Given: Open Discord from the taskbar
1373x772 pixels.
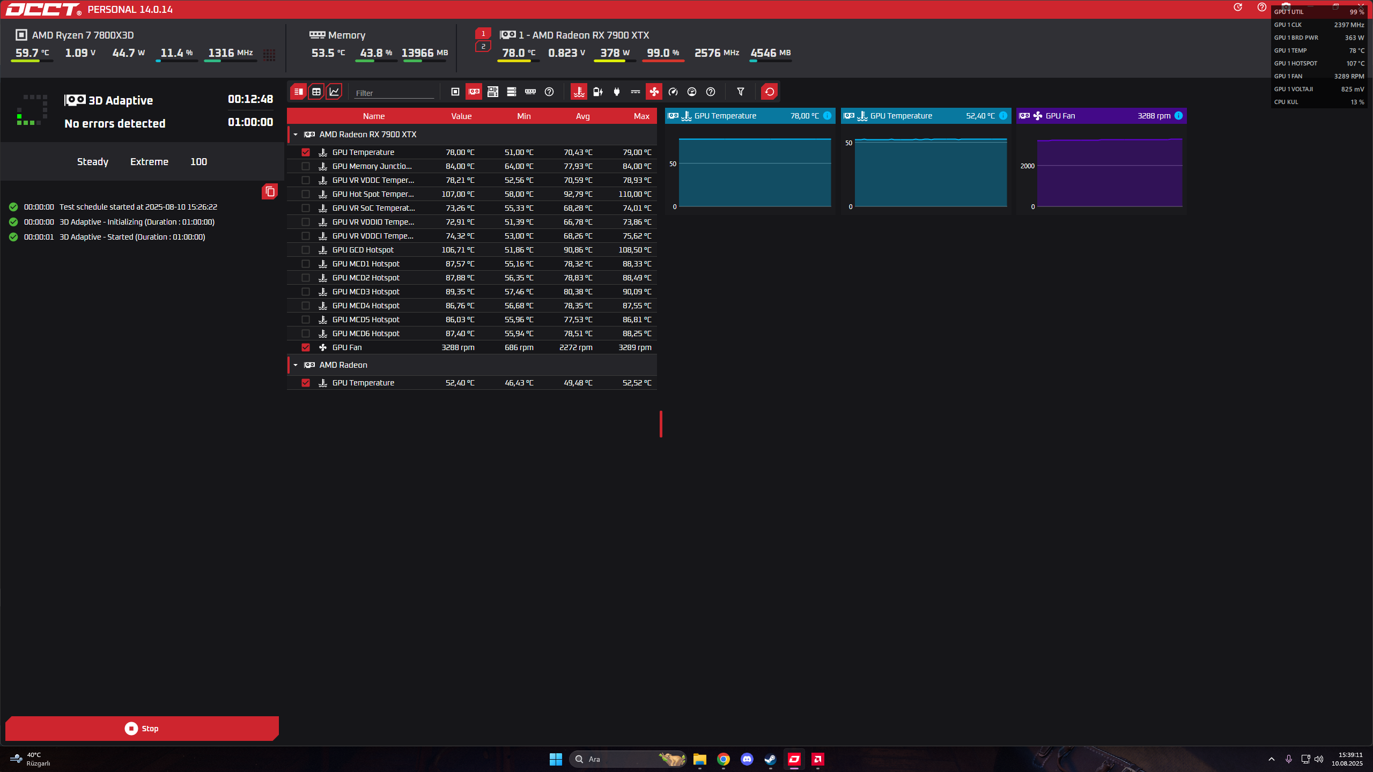Looking at the screenshot, I should click(x=747, y=759).
